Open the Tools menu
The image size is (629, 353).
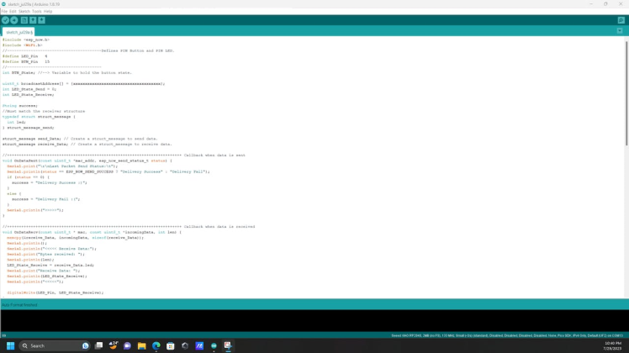tap(36, 11)
